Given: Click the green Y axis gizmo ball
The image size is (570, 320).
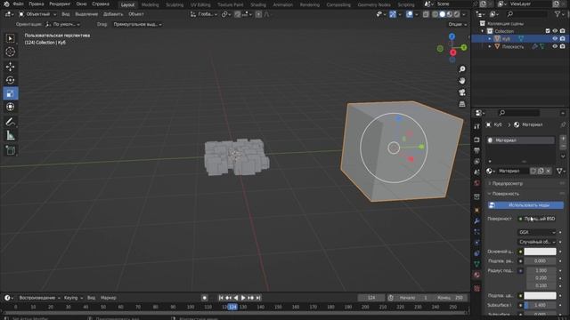Looking at the screenshot, I should pyautogui.click(x=464, y=47).
